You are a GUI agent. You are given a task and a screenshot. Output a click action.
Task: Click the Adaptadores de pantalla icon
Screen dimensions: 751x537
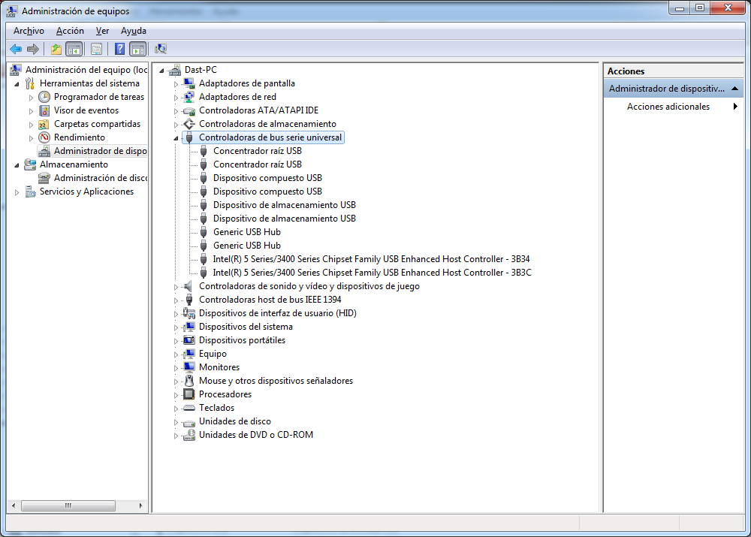(189, 83)
